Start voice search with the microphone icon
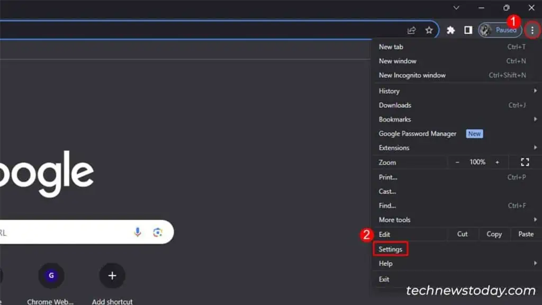The image size is (542, 305). 137,232
